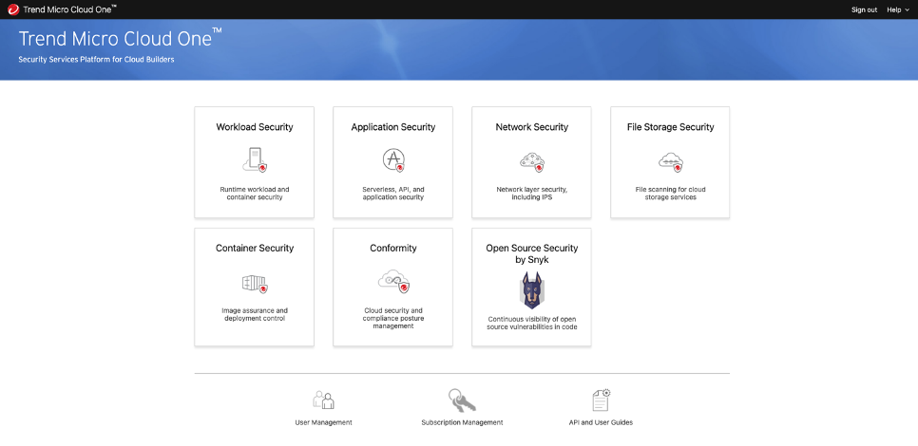
Task: Open the User Management people icon
Action: 324,400
